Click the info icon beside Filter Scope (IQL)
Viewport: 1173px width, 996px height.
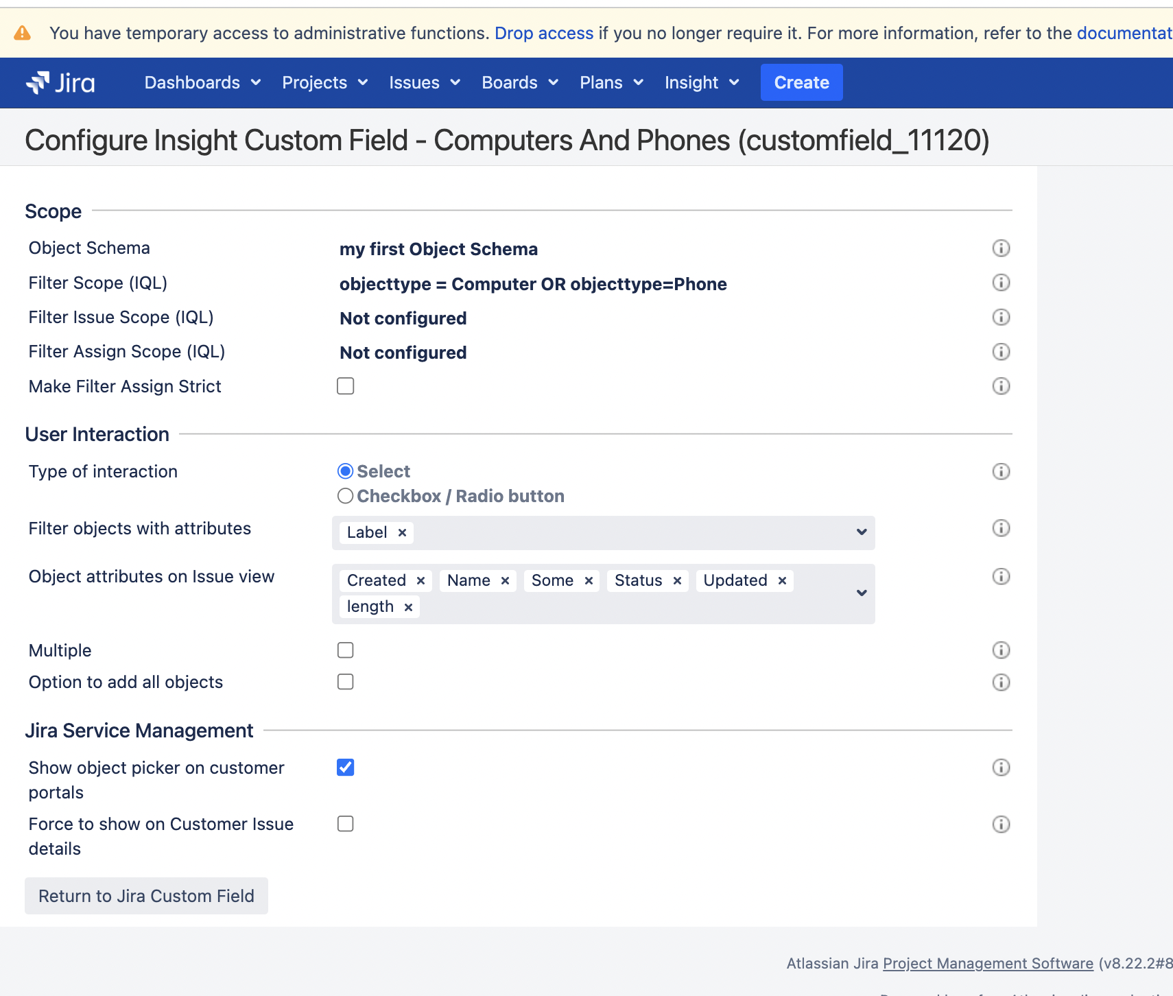pyautogui.click(x=1001, y=283)
